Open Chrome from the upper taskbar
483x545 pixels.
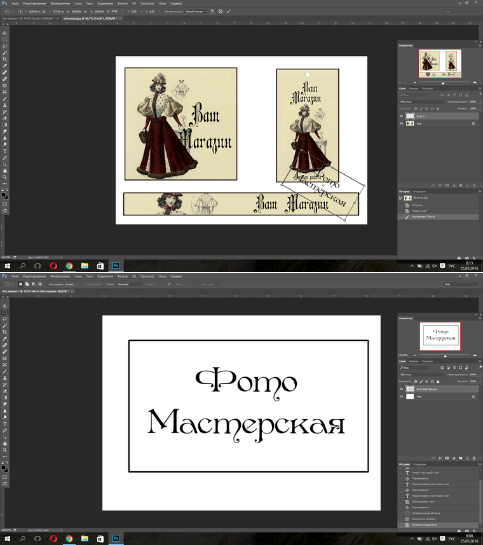[x=69, y=266]
